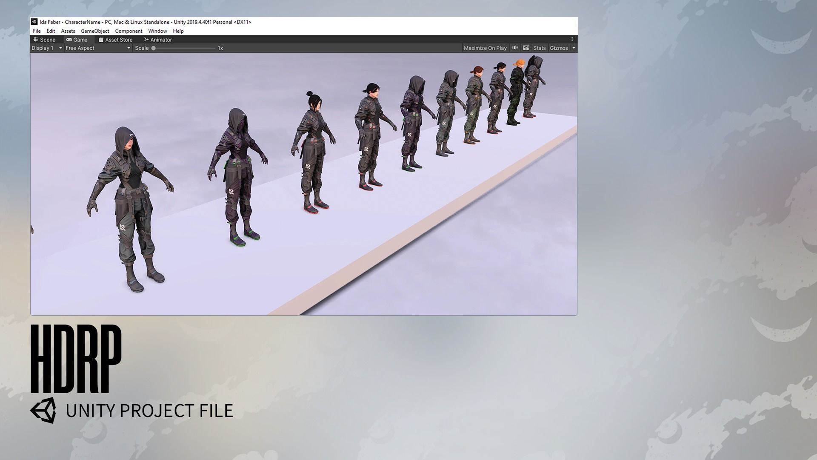Open the Component menu
The width and height of the screenshot is (817, 460).
129,31
